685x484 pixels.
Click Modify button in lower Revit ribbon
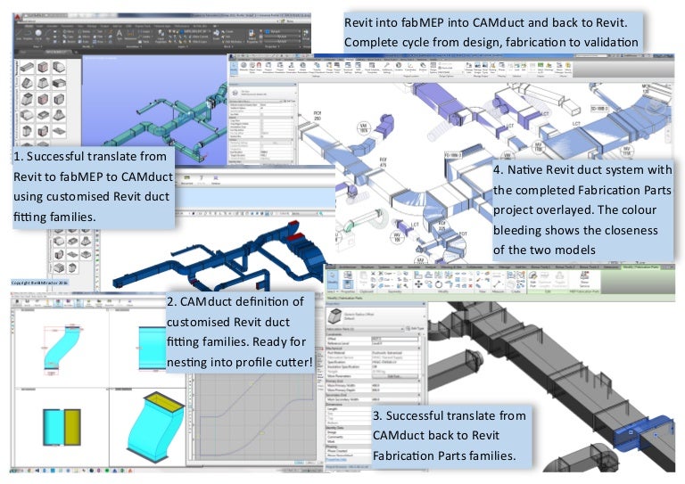(x=333, y=279)
